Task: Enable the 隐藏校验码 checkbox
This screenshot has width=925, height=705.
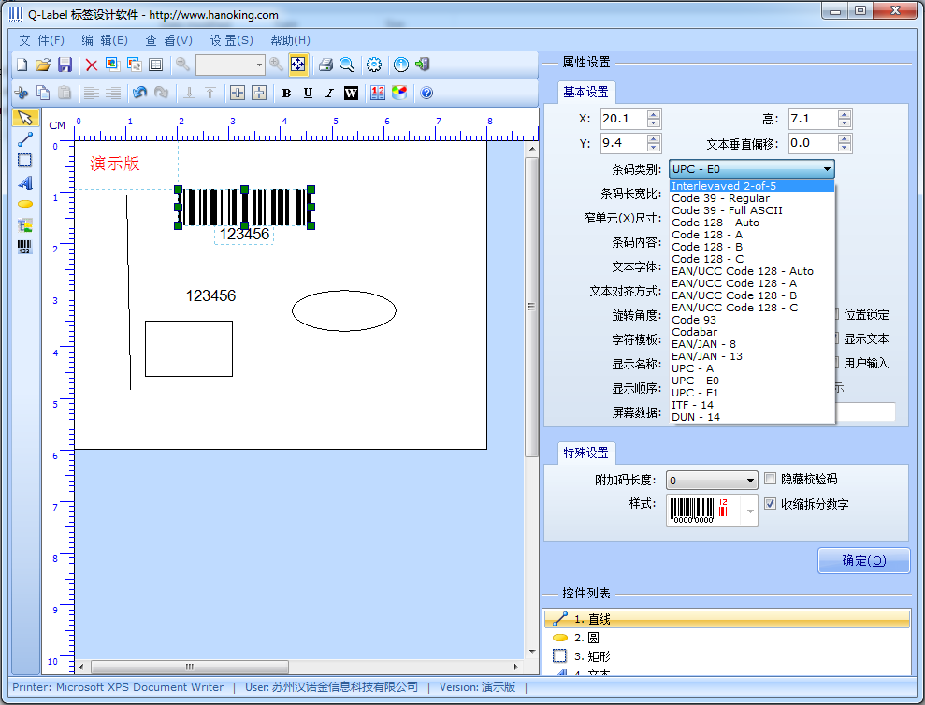Action: (771, 479)
